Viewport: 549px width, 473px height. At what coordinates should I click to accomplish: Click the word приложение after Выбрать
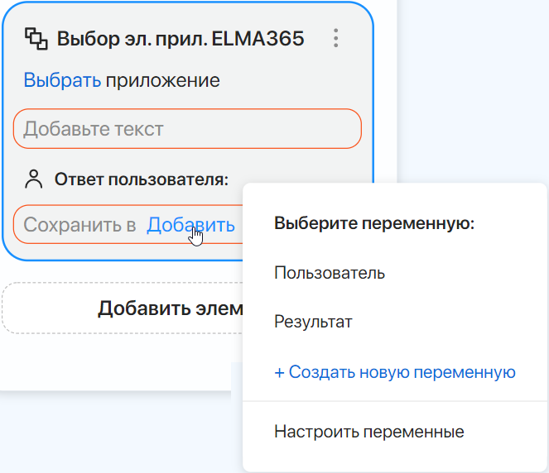pos(162,80)
